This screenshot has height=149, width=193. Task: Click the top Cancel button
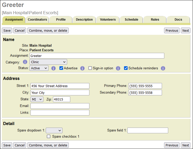click(20, 30)
